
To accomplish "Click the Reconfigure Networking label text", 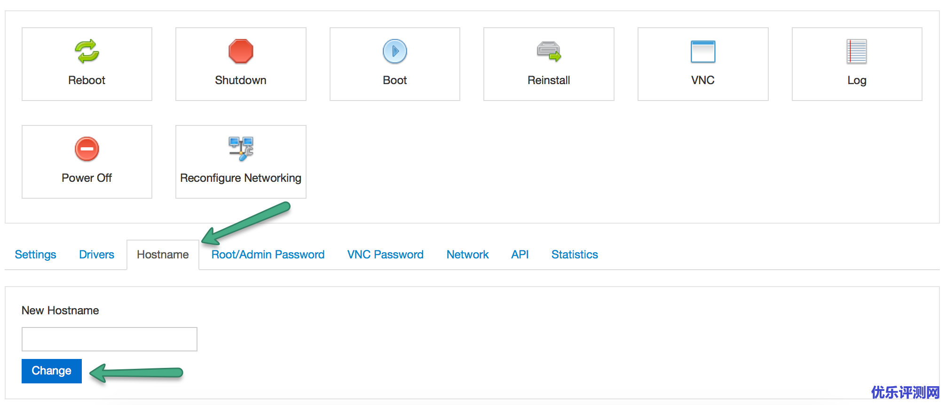I will click(x=241, y=178).
